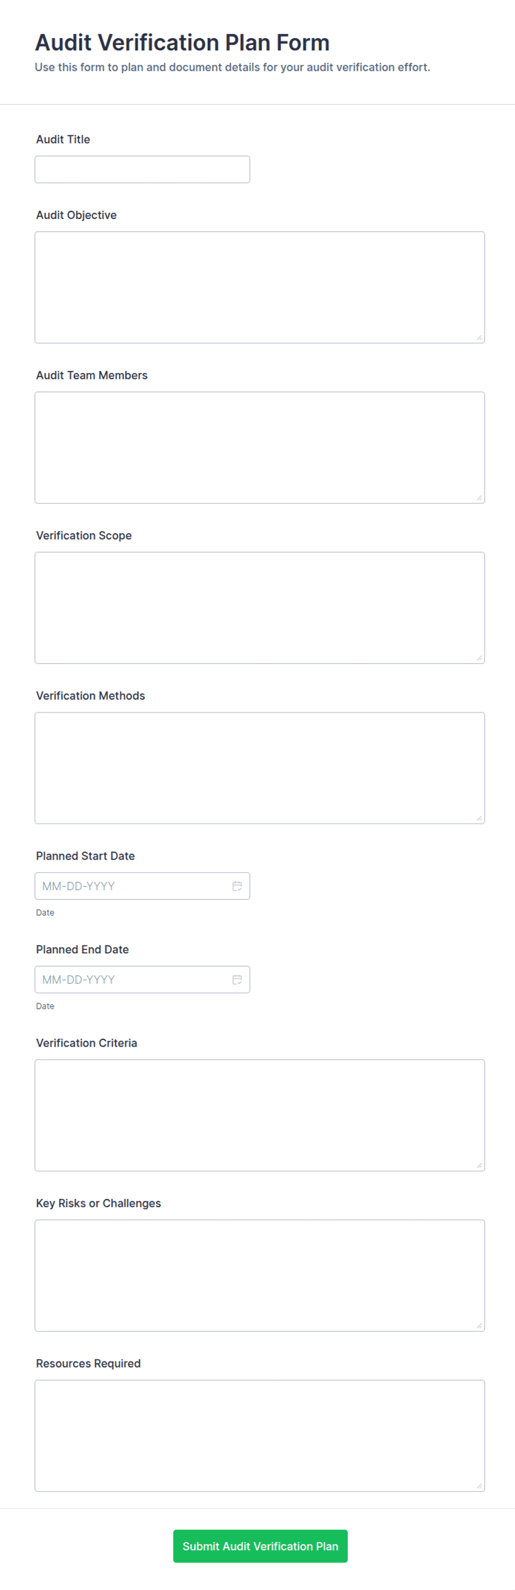Viewport: 515px width, 1590px height.
Task: Click Key Risks resize handle
Action: click(479, 1326)
